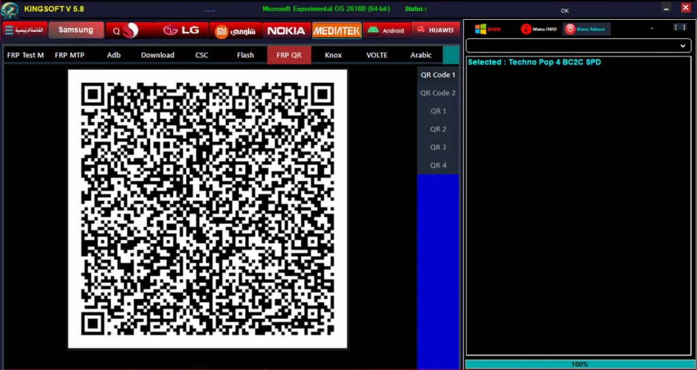Open the LG brand section
Image resolution: width=697 pixels, height=370 pixels.
tap(181, 31)
